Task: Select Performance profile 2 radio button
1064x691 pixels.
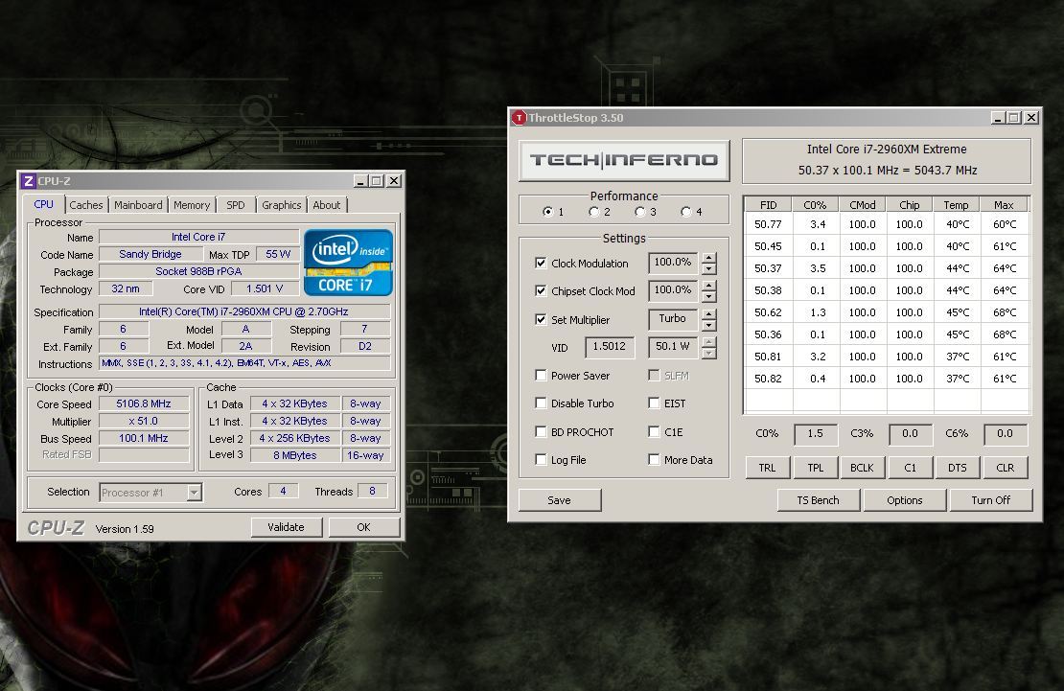Action: tap(593, 212)
